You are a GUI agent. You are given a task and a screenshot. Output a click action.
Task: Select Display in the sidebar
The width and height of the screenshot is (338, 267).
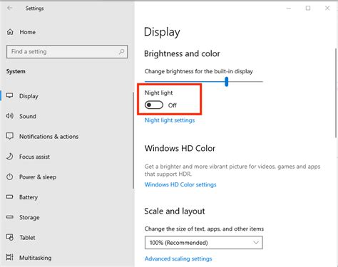[29, 96]
